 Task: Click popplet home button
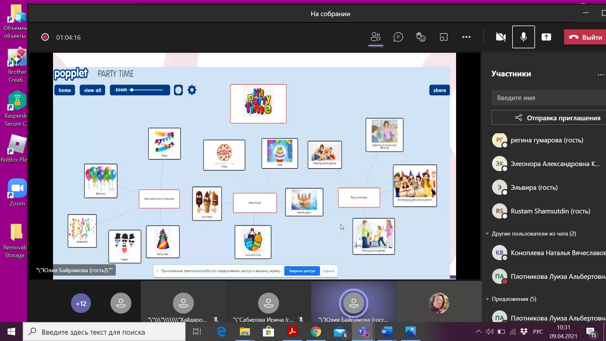click(64, 90)
